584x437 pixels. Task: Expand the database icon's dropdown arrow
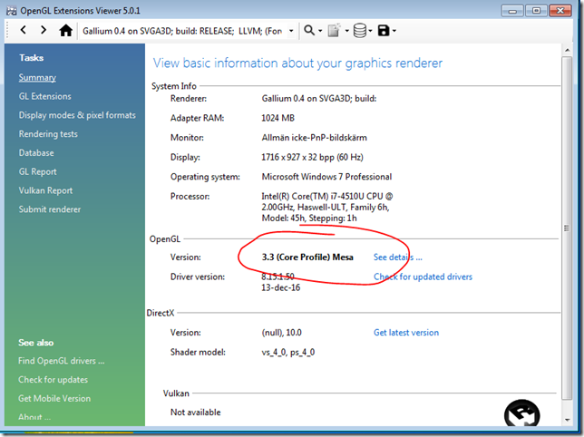pos(370,31)
